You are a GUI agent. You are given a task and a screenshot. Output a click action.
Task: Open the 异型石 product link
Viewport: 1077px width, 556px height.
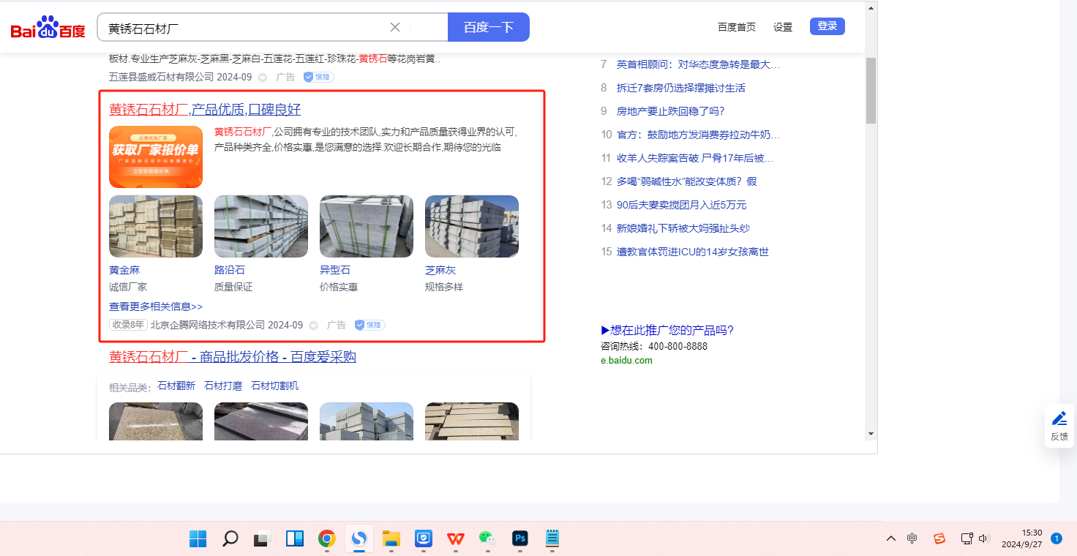335,270
